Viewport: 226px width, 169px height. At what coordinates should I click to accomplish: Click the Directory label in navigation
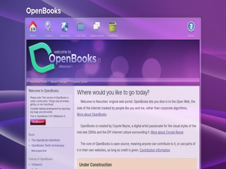pos(65,36)
